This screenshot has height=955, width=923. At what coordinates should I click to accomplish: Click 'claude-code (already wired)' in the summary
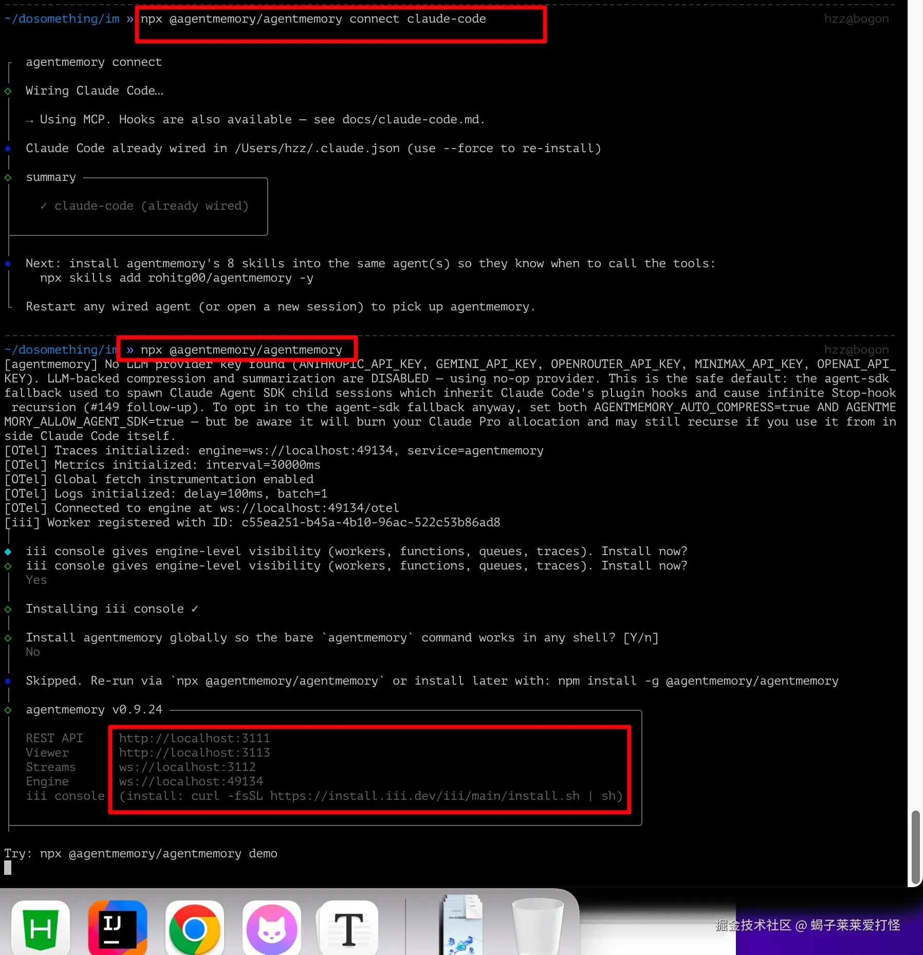point(151,206)
